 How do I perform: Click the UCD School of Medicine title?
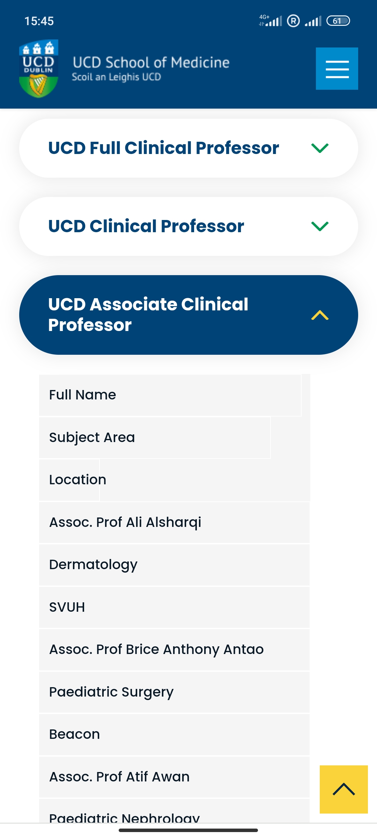tap(151, 62)
